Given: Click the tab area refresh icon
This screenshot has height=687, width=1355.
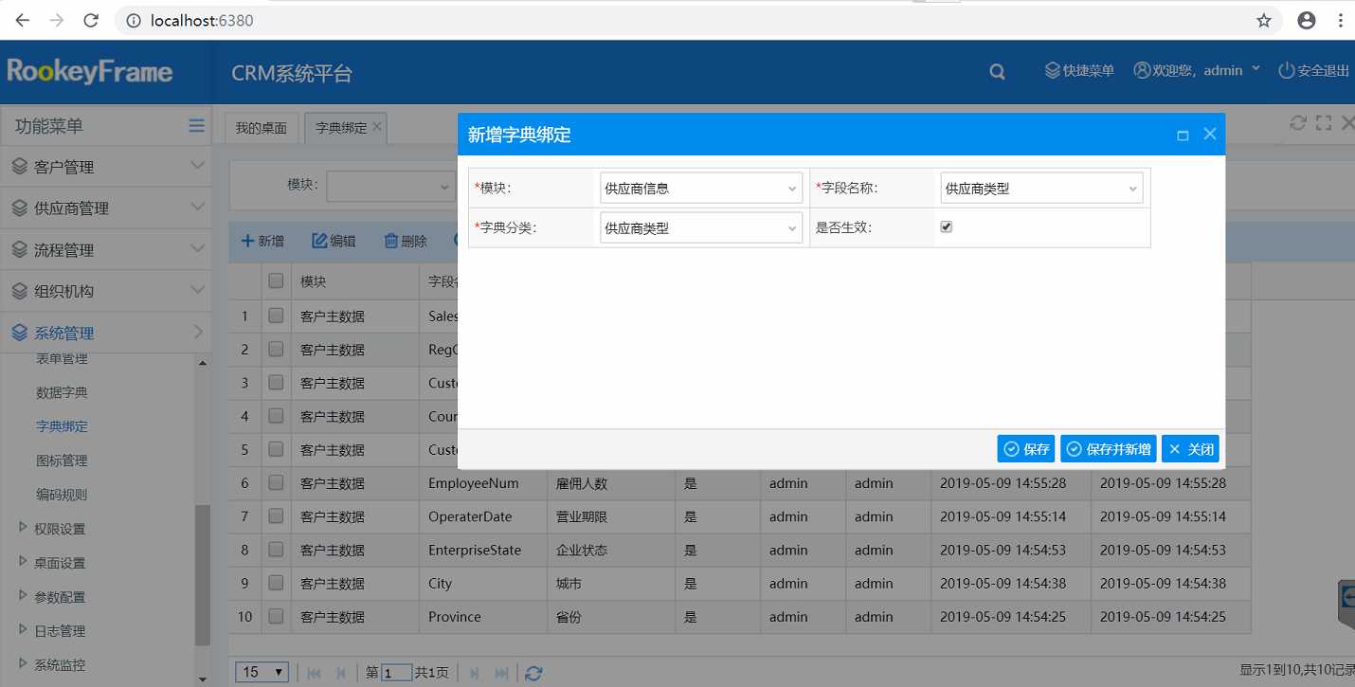Looking at the screenshot, I should 1298,122.
